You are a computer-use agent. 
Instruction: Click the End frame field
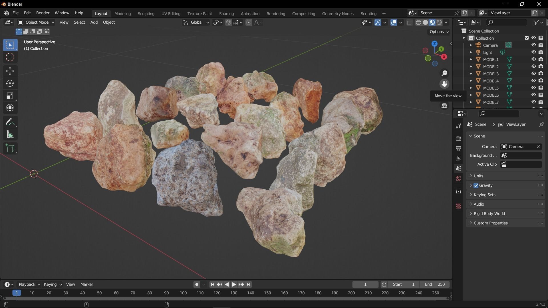coord(434,284)
